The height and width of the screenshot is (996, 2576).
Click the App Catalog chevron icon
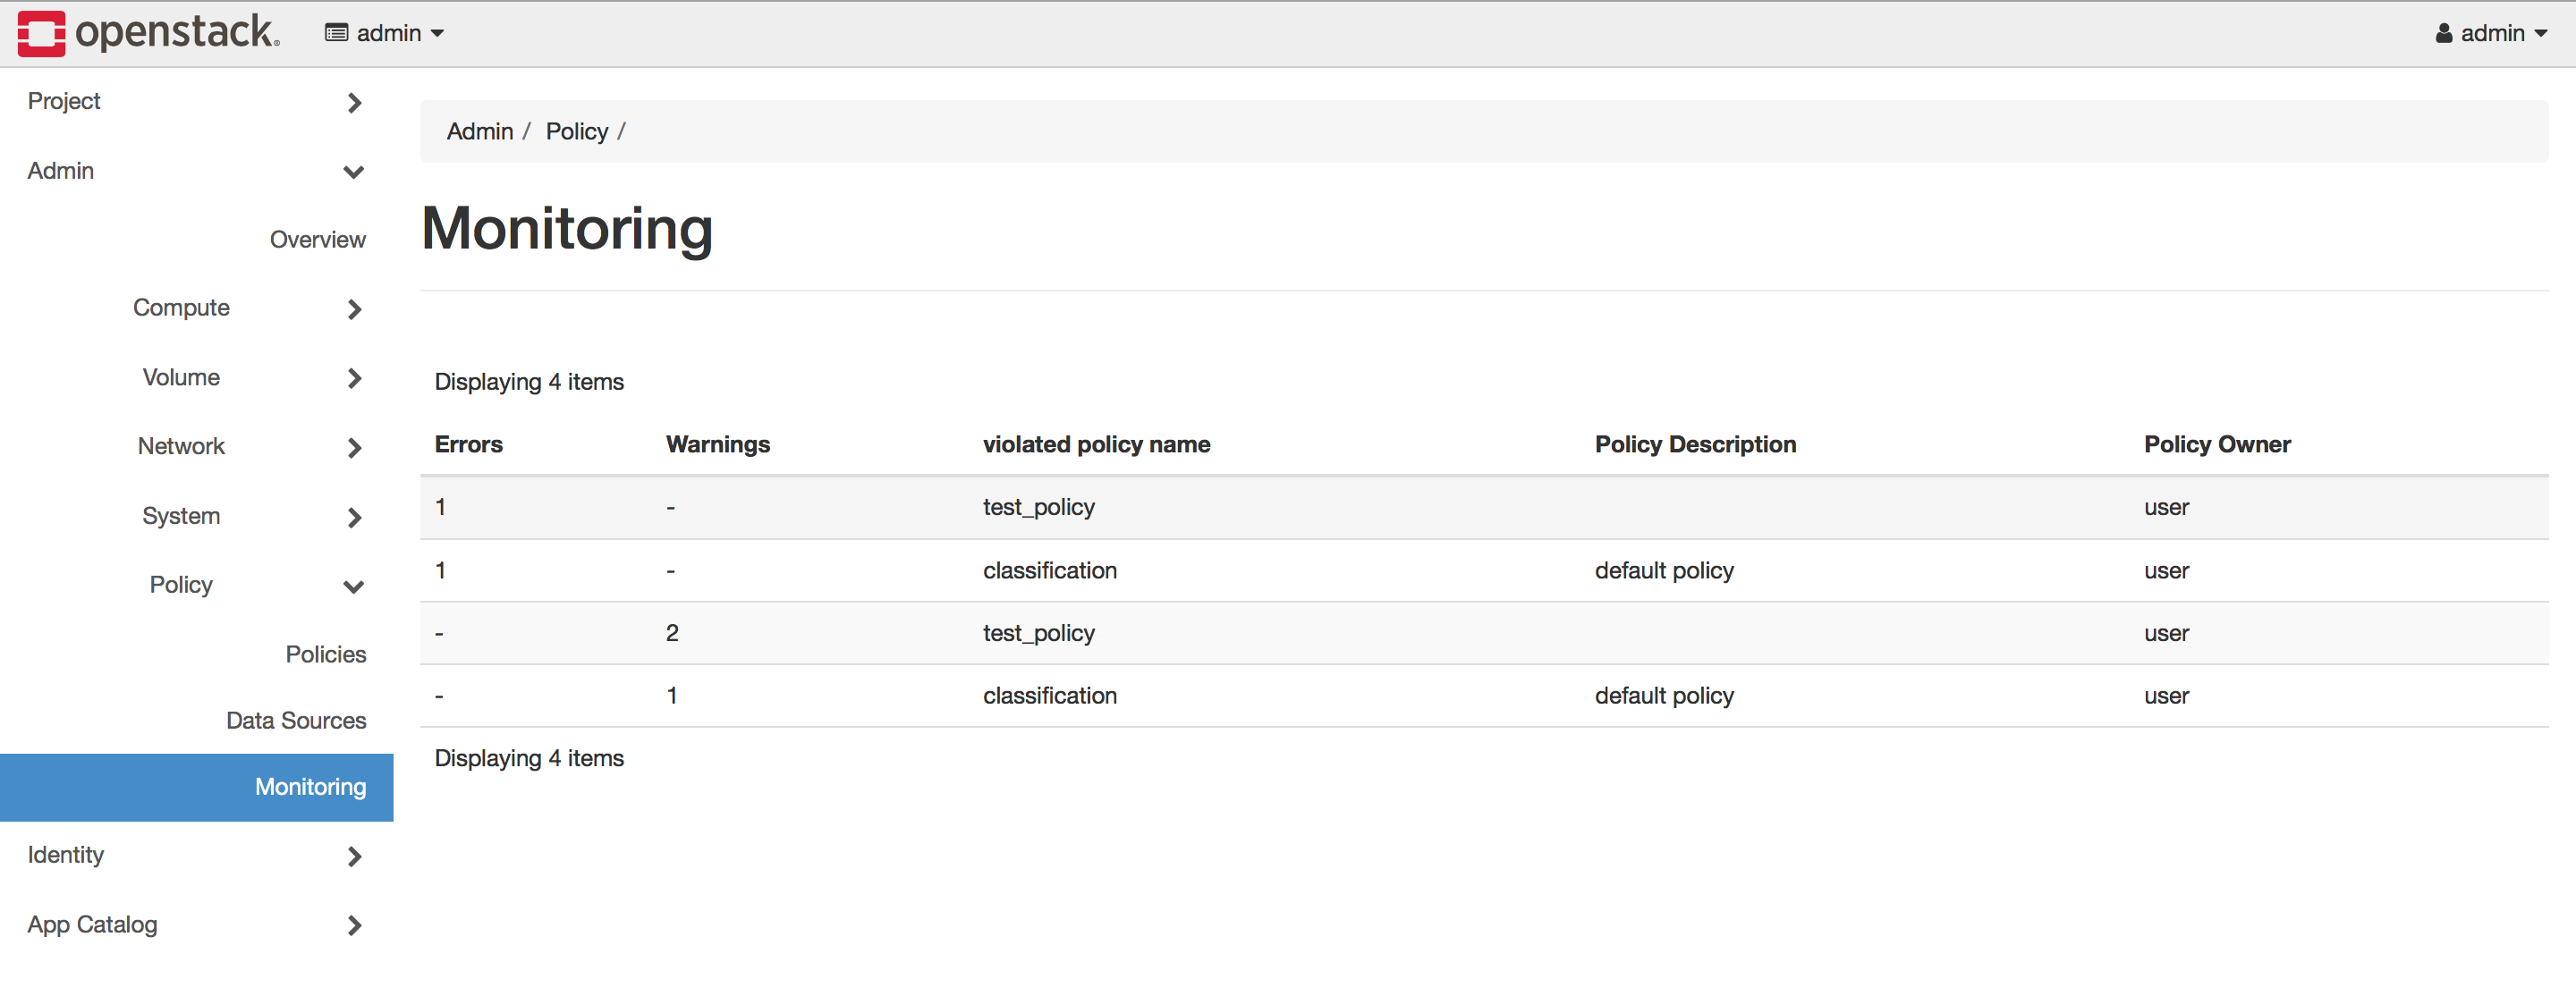[354, 925]
